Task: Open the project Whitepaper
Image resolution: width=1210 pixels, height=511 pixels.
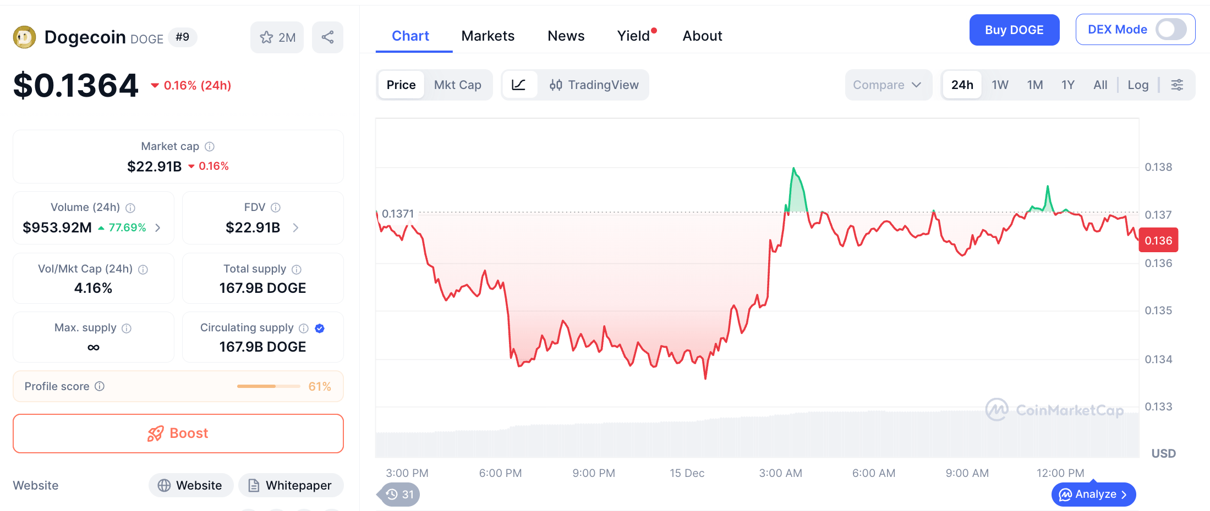Action: pos(291,485)
